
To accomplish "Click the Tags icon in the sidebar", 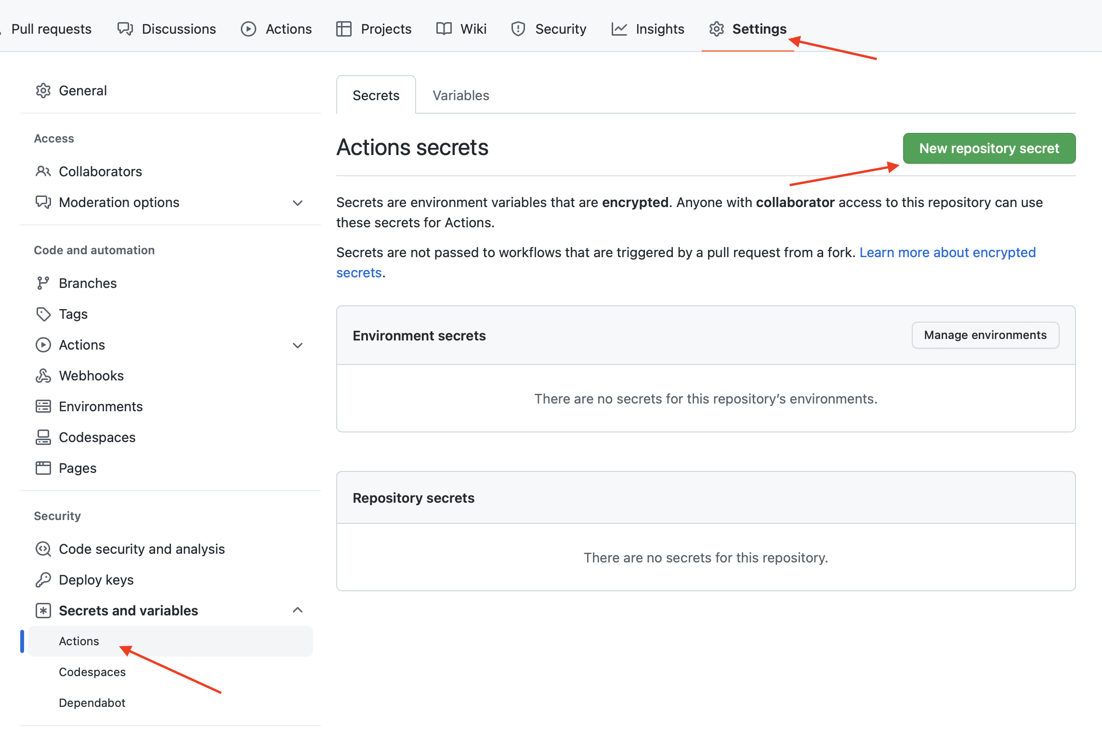I will tap(43, 313).
